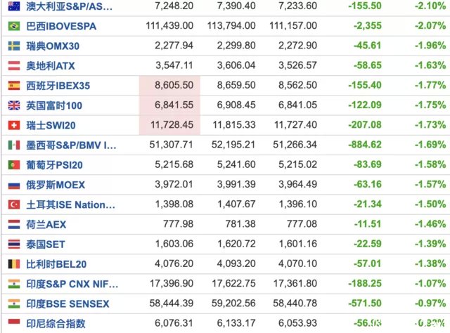450x333 pixels.
Task: Open the 俄罗斯MOEX index page
Action: tap(56, 185)
